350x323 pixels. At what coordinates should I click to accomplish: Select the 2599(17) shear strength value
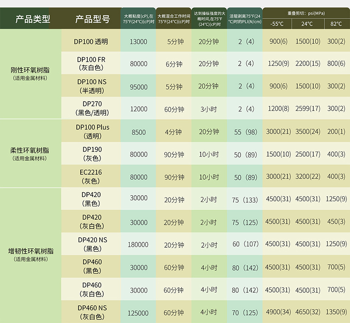[307, 109]
